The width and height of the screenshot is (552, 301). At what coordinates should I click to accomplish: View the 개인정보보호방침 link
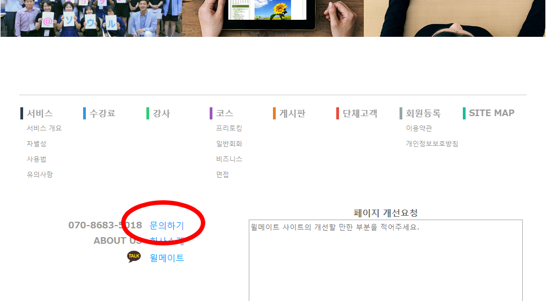point(432,144)
